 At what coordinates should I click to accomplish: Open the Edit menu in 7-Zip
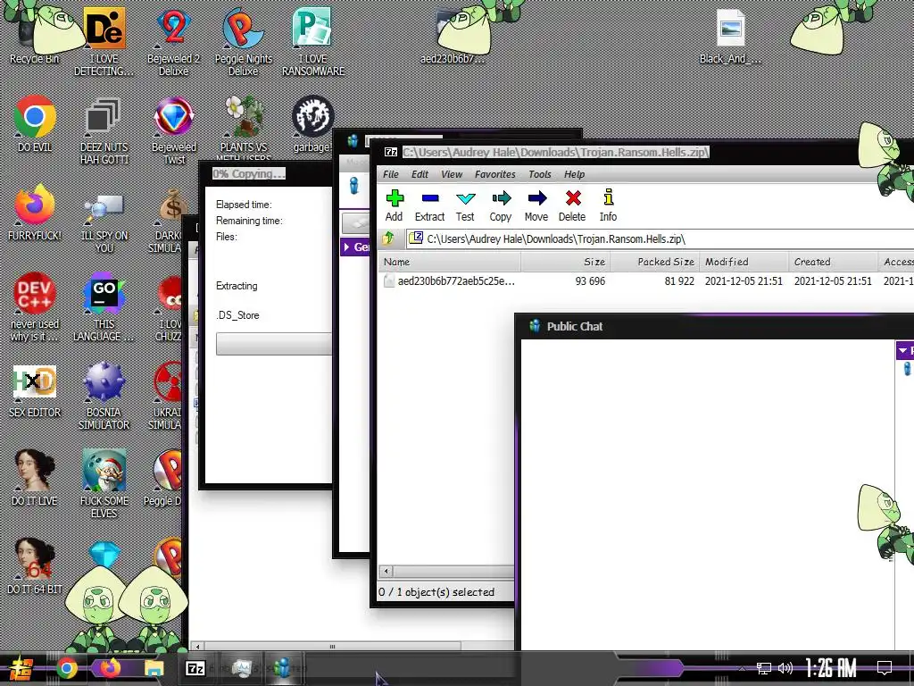420,174
